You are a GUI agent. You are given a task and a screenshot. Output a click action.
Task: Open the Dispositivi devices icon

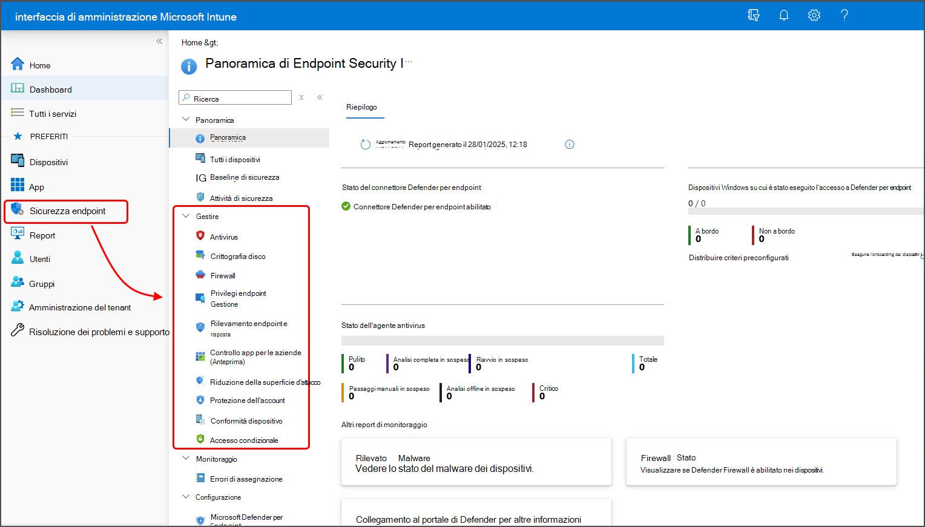[18, 161]
